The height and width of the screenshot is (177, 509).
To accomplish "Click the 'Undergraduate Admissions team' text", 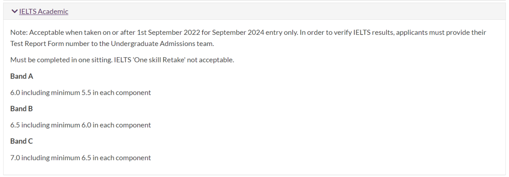I will pyautogui.click(x=162, y=44).
